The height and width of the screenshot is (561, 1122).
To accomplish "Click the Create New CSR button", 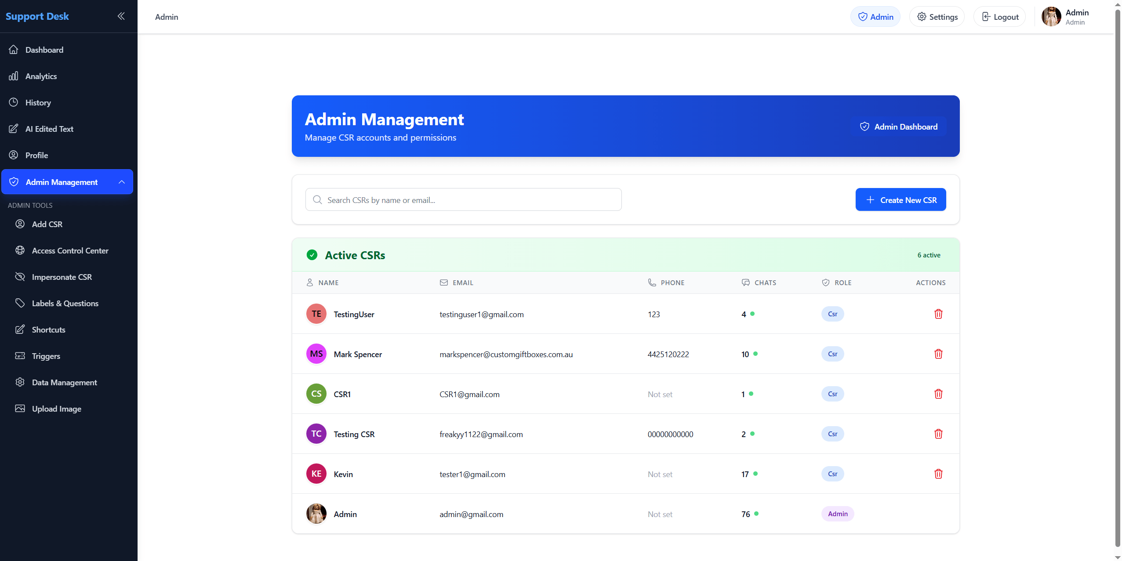I will [901, 199].
